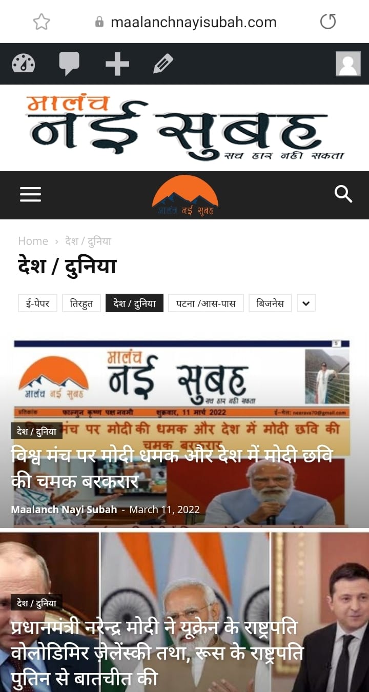The height and width of the screenshot is (692, 369).
Task: Add new content with the plus icon
Action: pyautogui.click(x=117, y=64)
